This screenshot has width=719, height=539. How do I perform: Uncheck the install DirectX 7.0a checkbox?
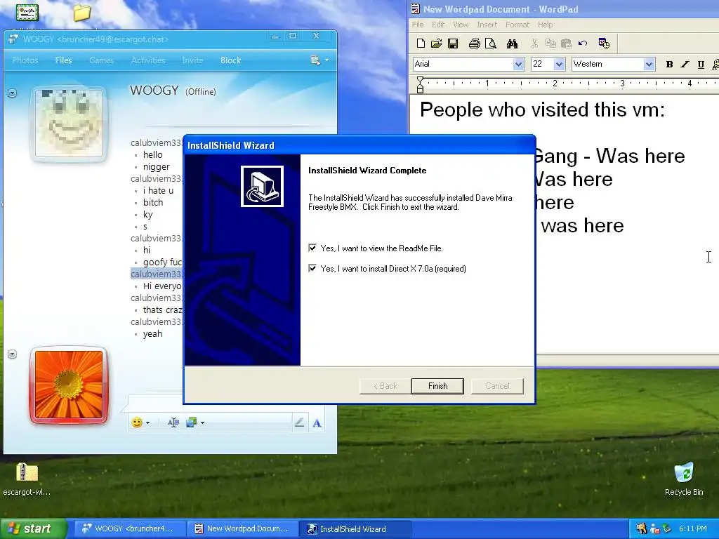point(312,268)
